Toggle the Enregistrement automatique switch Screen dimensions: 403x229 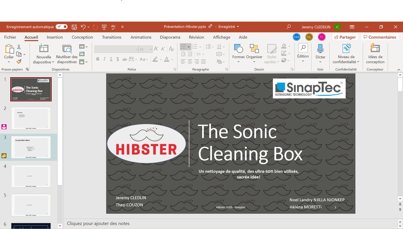coord(61,27)
